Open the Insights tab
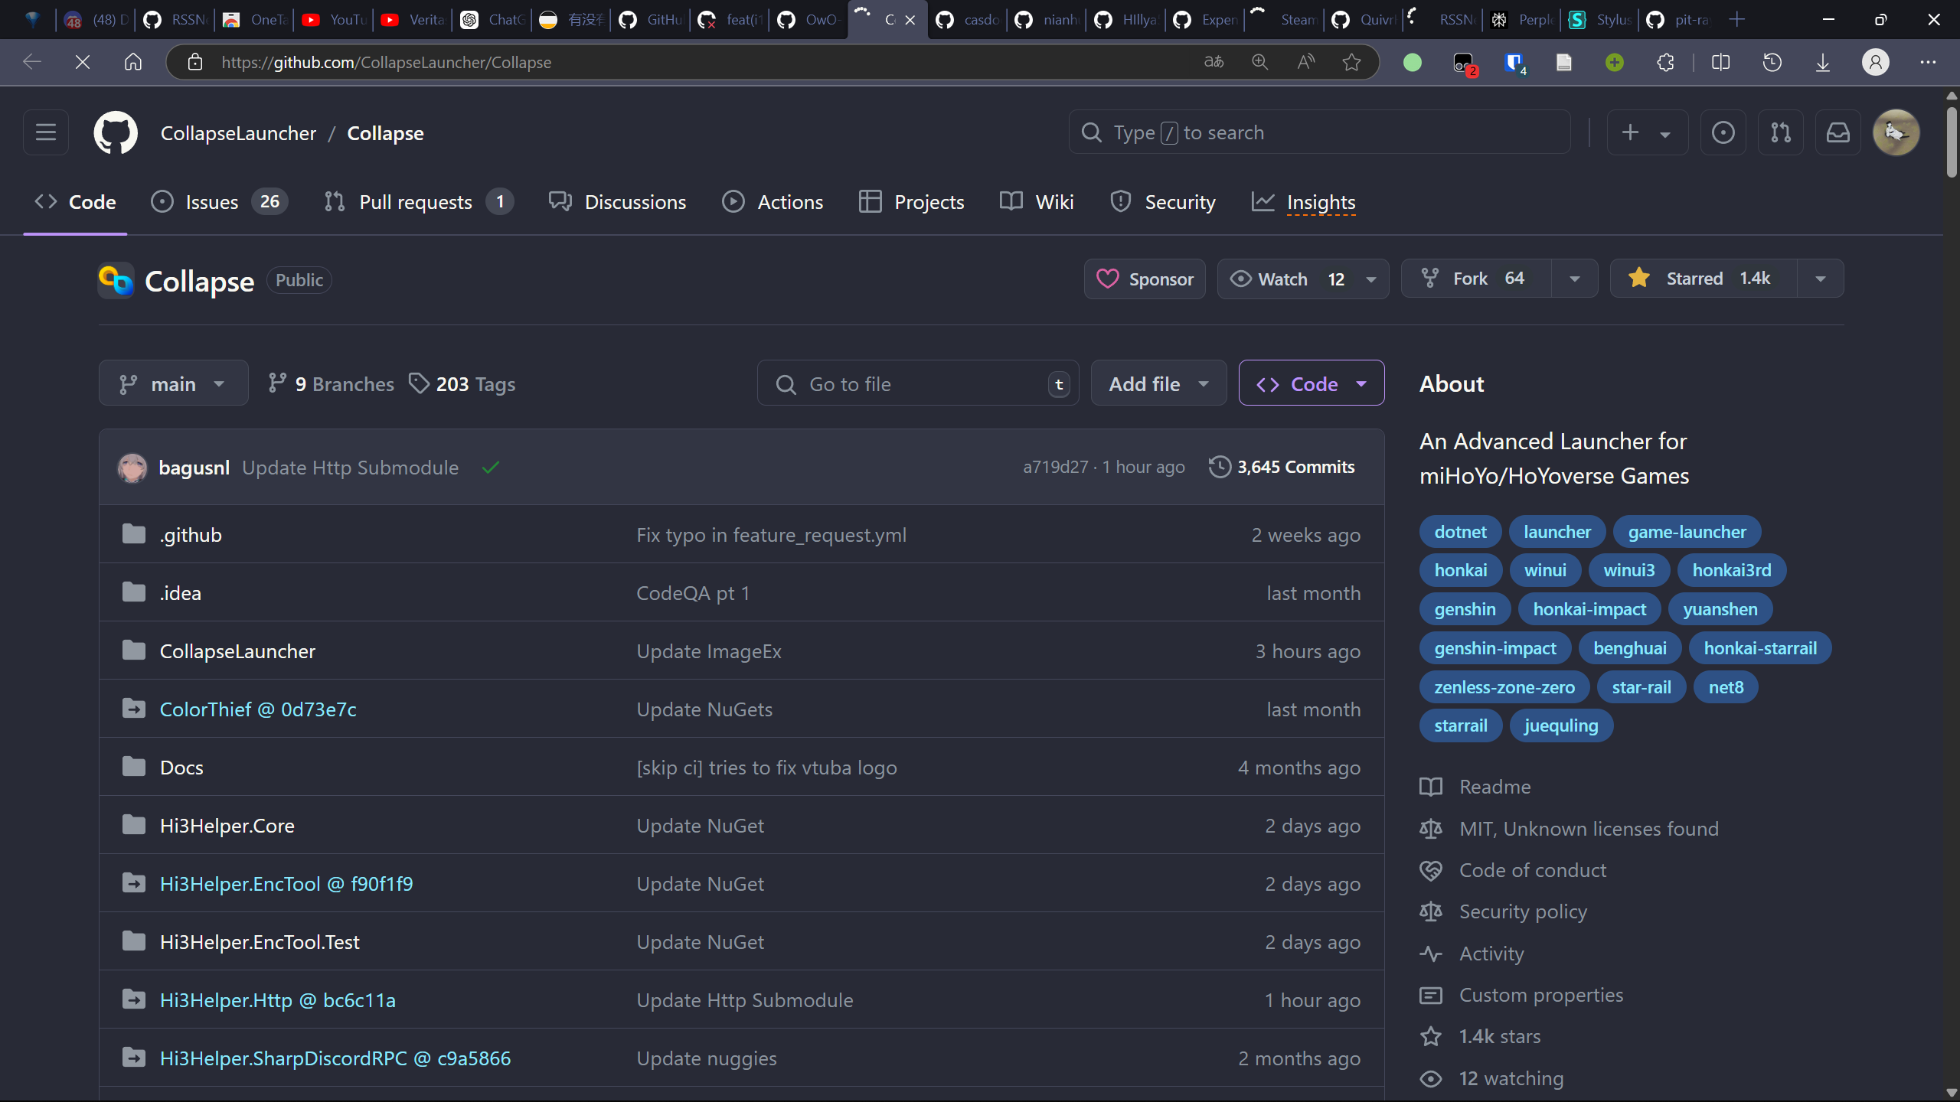The height and width of the screenshot is (1102, 1960). pyautogui.click(x=1320, y=202)
